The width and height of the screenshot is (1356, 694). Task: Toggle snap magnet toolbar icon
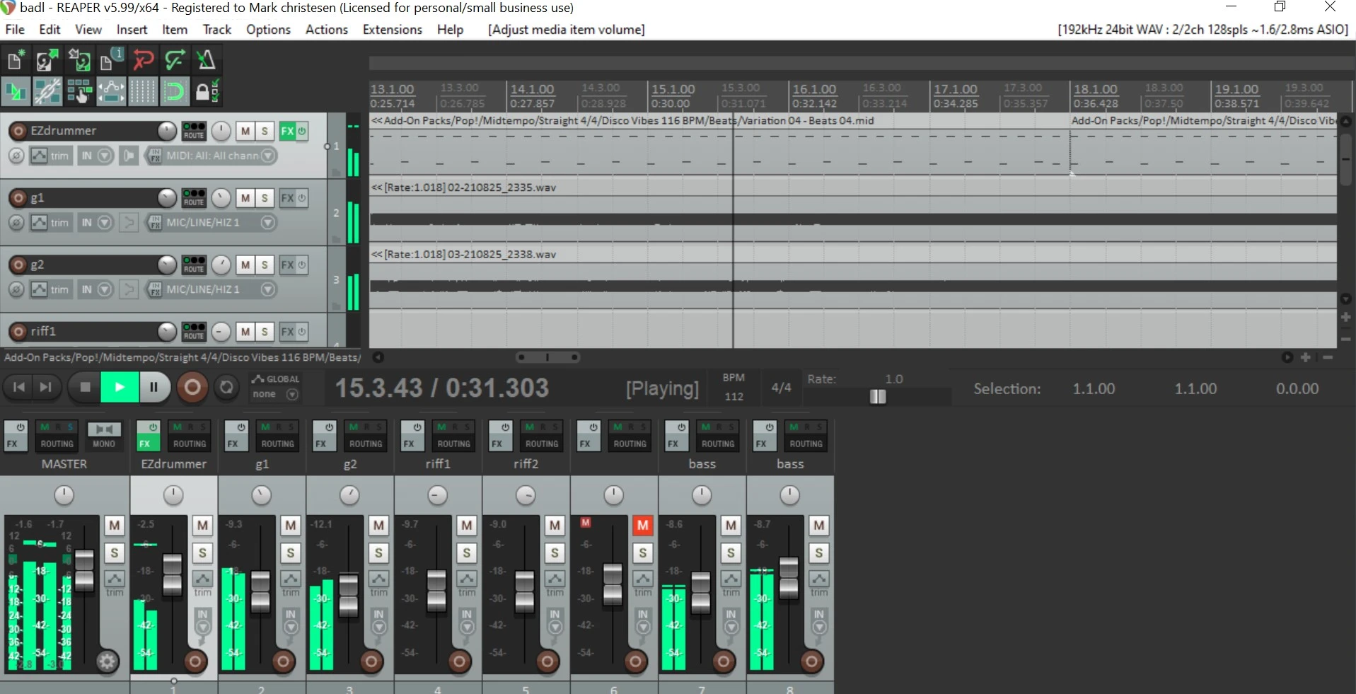(x=175, y=91)
